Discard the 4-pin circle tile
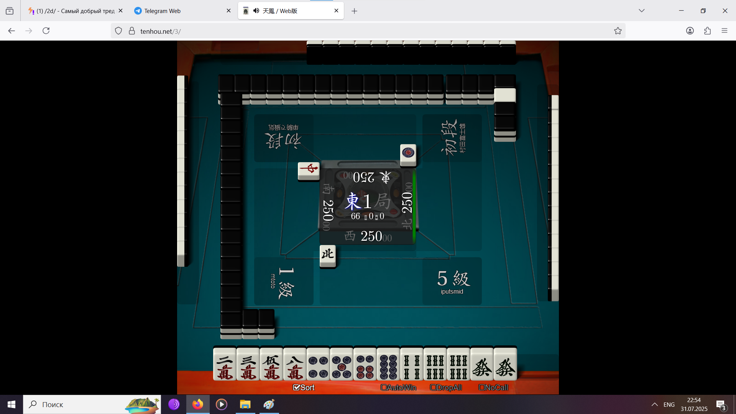Screen dimensions: 736x414 [318, 364]
